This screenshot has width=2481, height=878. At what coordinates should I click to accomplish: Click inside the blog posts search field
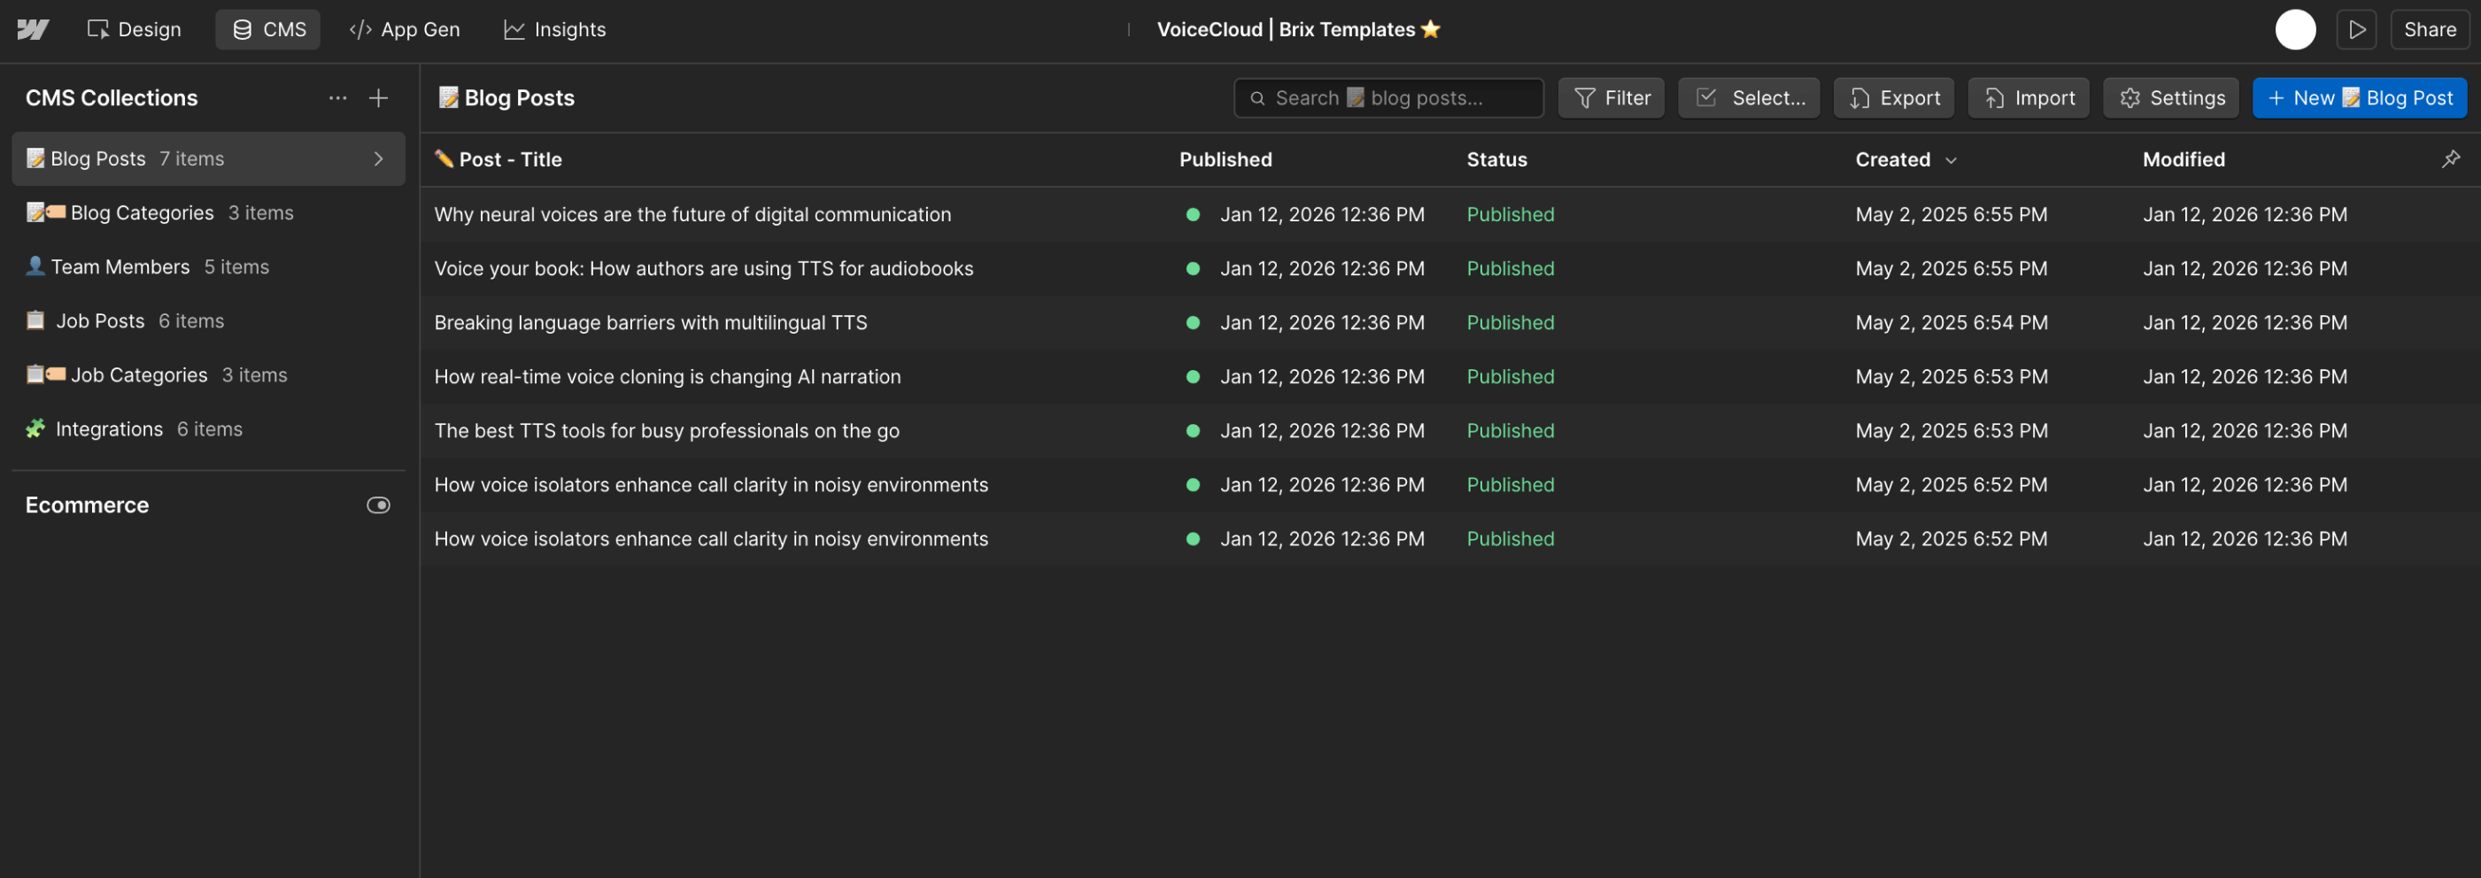tap(1390, 97)
